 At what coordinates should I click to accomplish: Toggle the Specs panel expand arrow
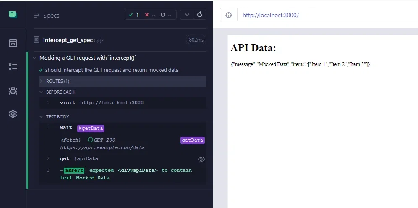click(x=37, y=16)
